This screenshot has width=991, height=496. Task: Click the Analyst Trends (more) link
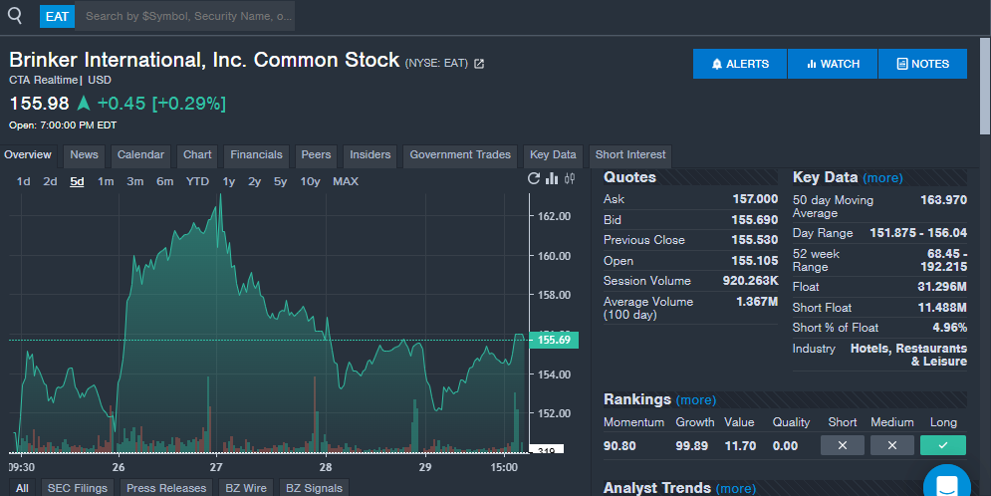point(736,488)
